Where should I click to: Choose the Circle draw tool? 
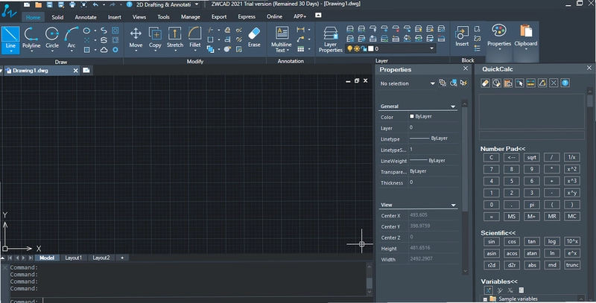click(x=52, y=39)
